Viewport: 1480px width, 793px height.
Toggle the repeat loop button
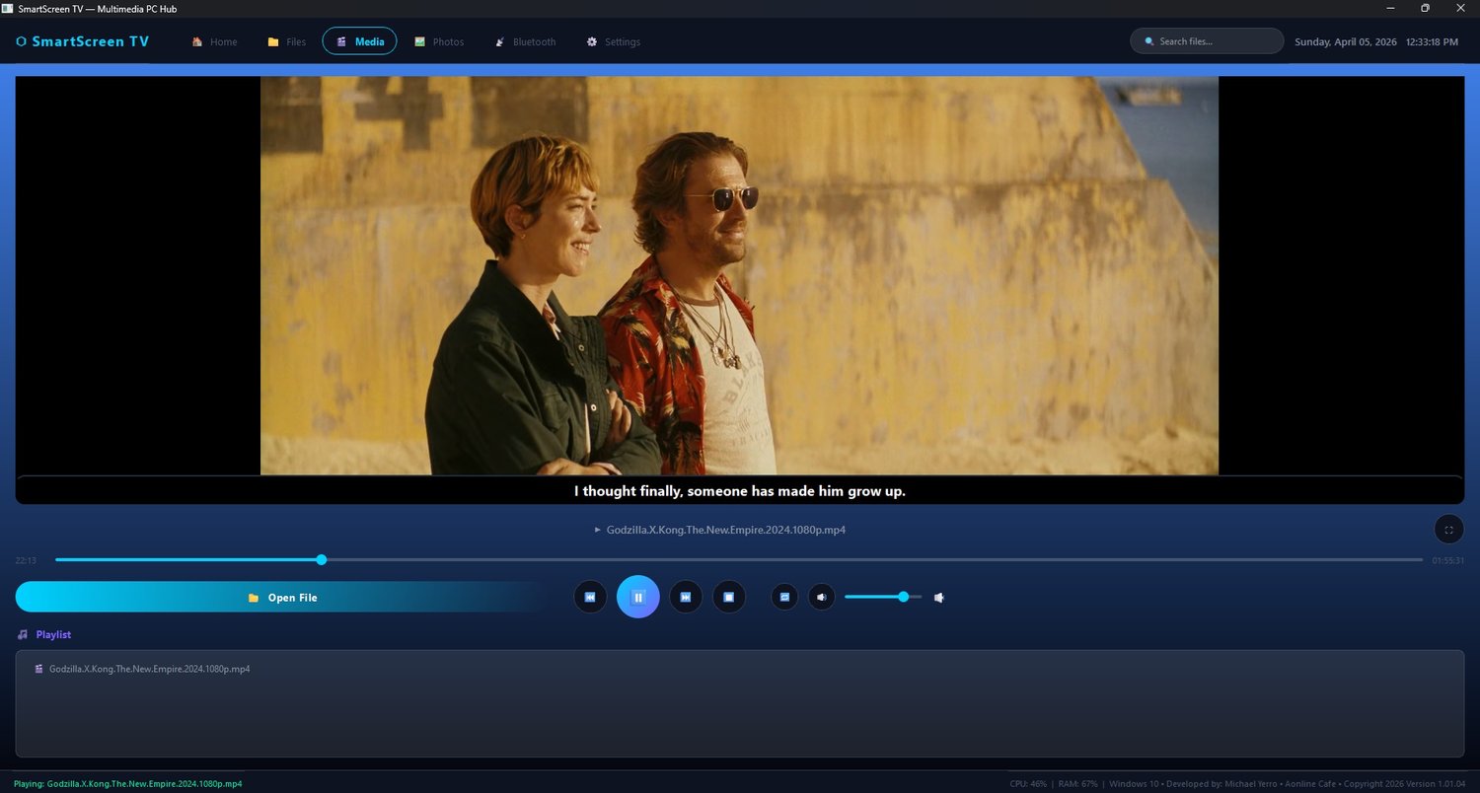tap(784, 597)
